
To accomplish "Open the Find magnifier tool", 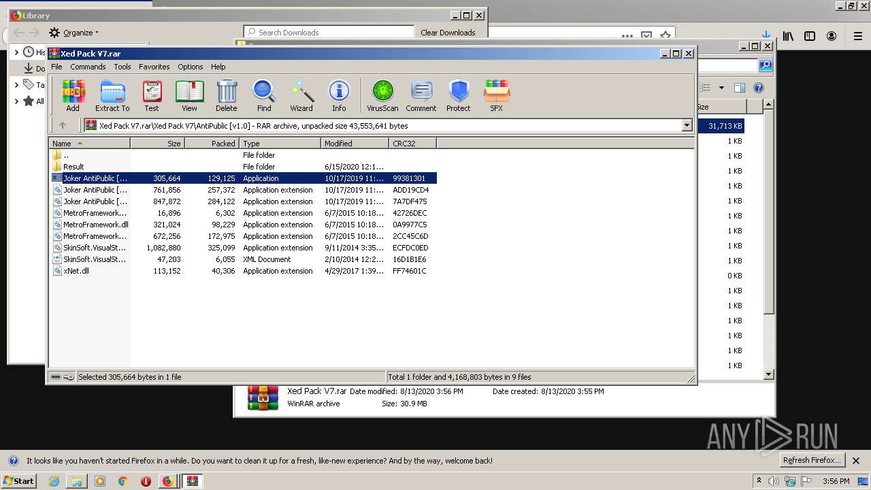I will [x=264, y=96].
